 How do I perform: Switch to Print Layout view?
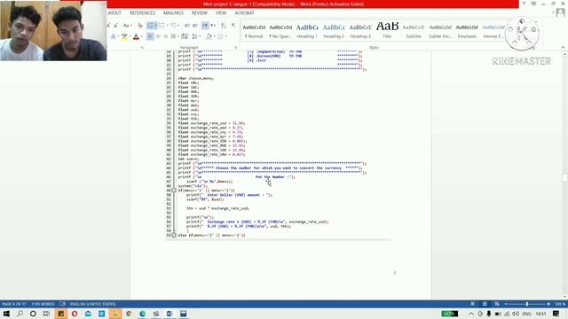485,304
